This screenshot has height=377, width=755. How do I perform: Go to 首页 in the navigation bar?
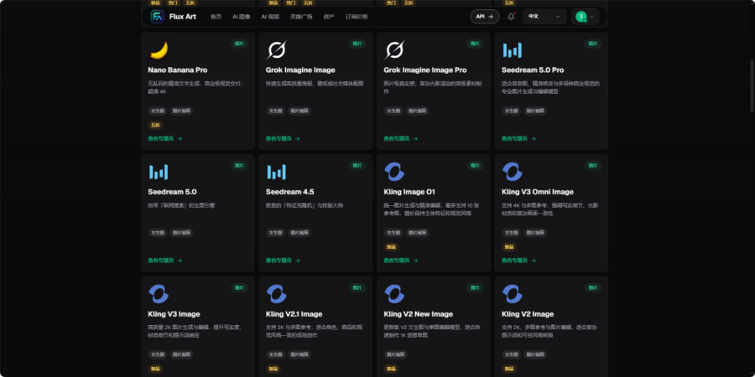coord(216,17)
